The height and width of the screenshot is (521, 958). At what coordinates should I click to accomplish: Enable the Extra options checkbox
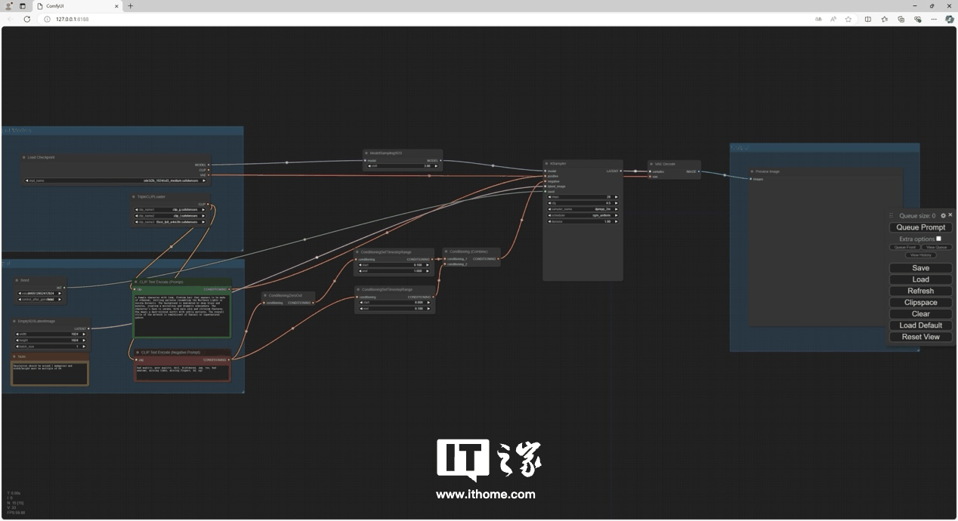click(938, 239)
